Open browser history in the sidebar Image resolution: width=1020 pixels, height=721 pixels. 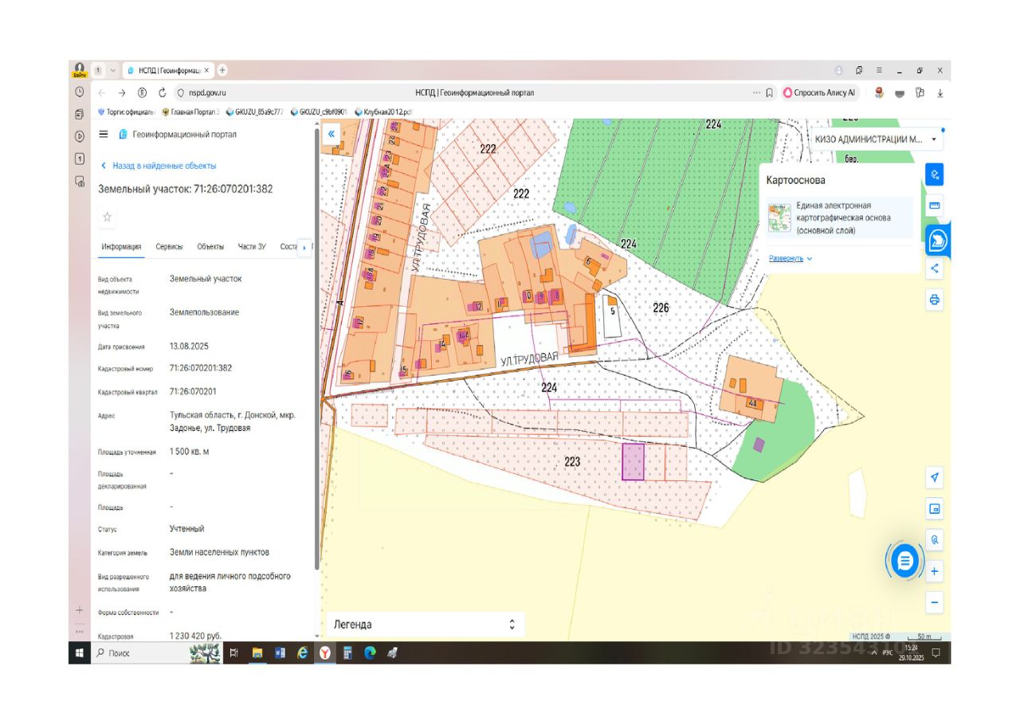[x=80, y=92]
